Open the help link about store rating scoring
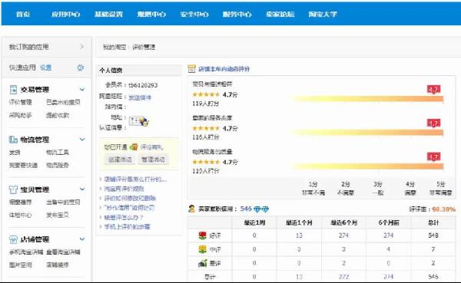Screen dimensions: 461x283 [x=135, y=179]
